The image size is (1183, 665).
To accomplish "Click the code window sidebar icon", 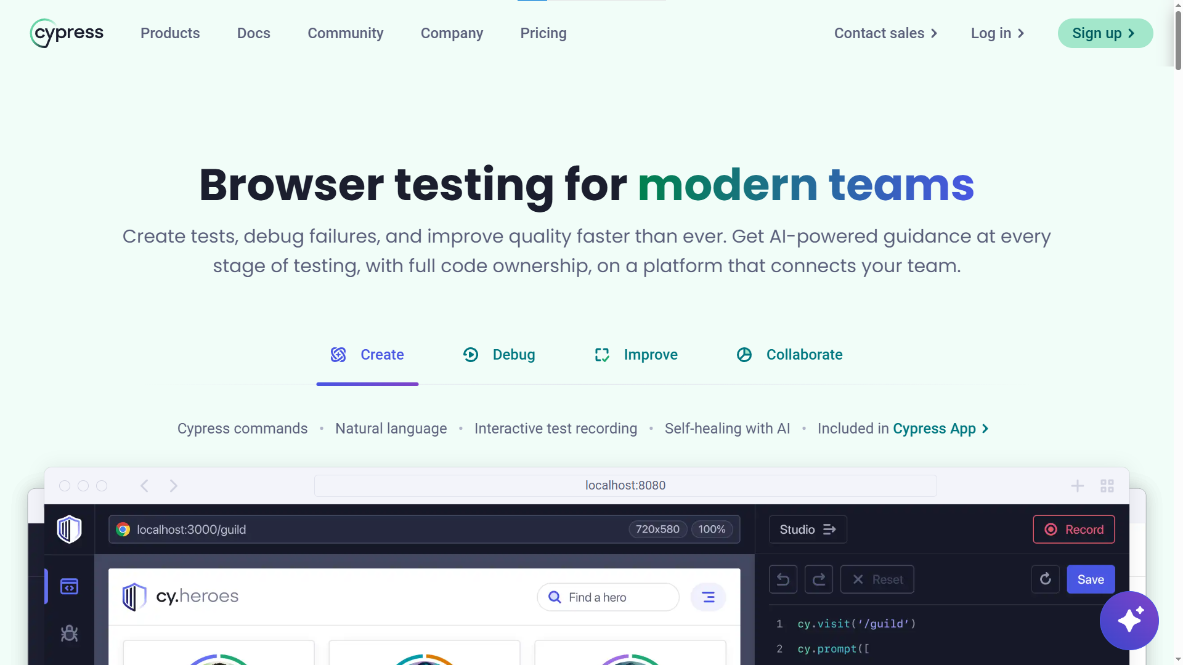I will pos(69,587).
